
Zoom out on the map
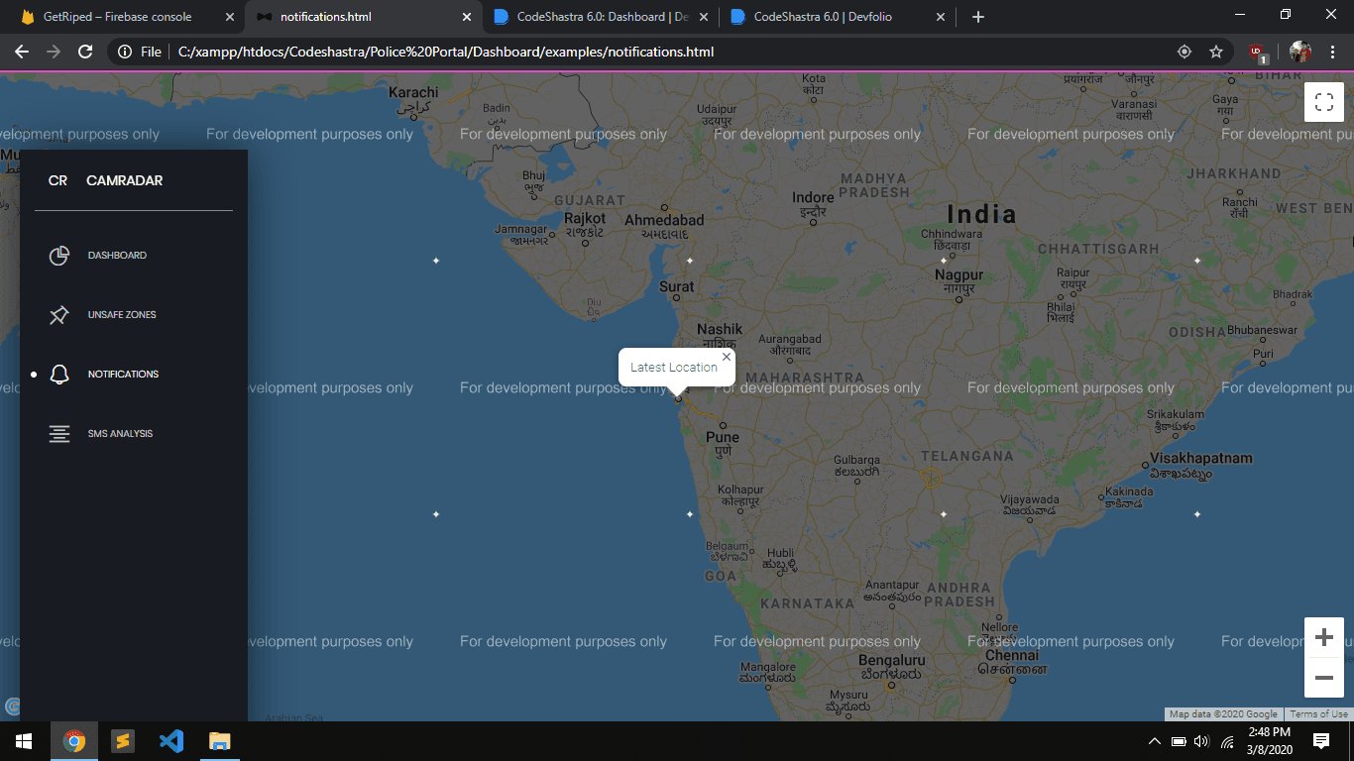click(x=1323, y=678)
